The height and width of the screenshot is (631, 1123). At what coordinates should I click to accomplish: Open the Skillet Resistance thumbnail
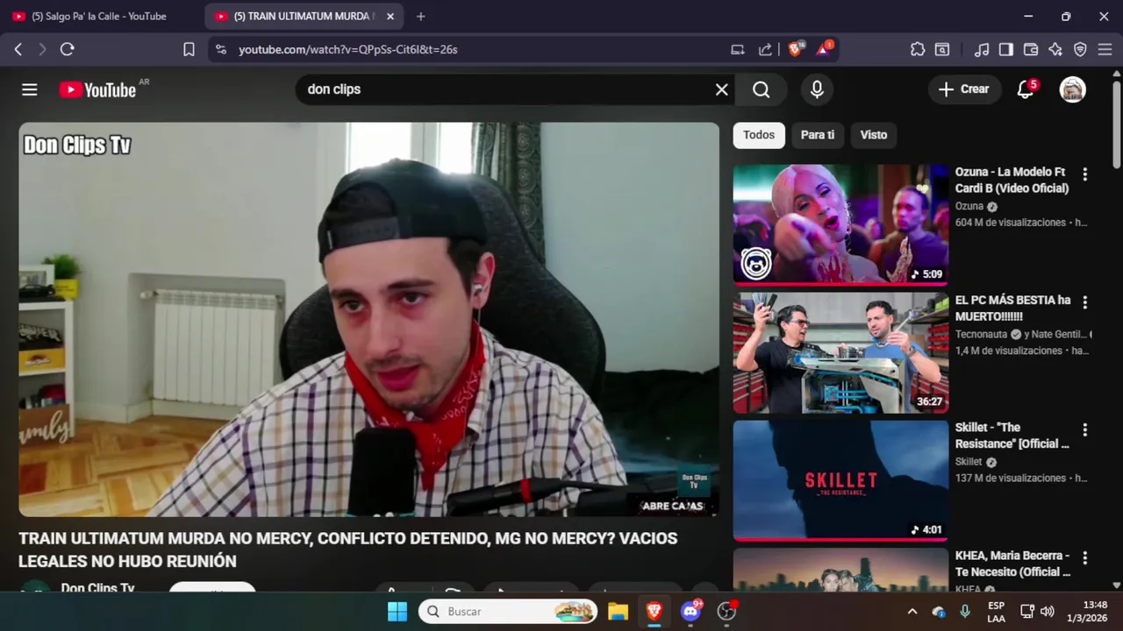(x=840, y=480)
